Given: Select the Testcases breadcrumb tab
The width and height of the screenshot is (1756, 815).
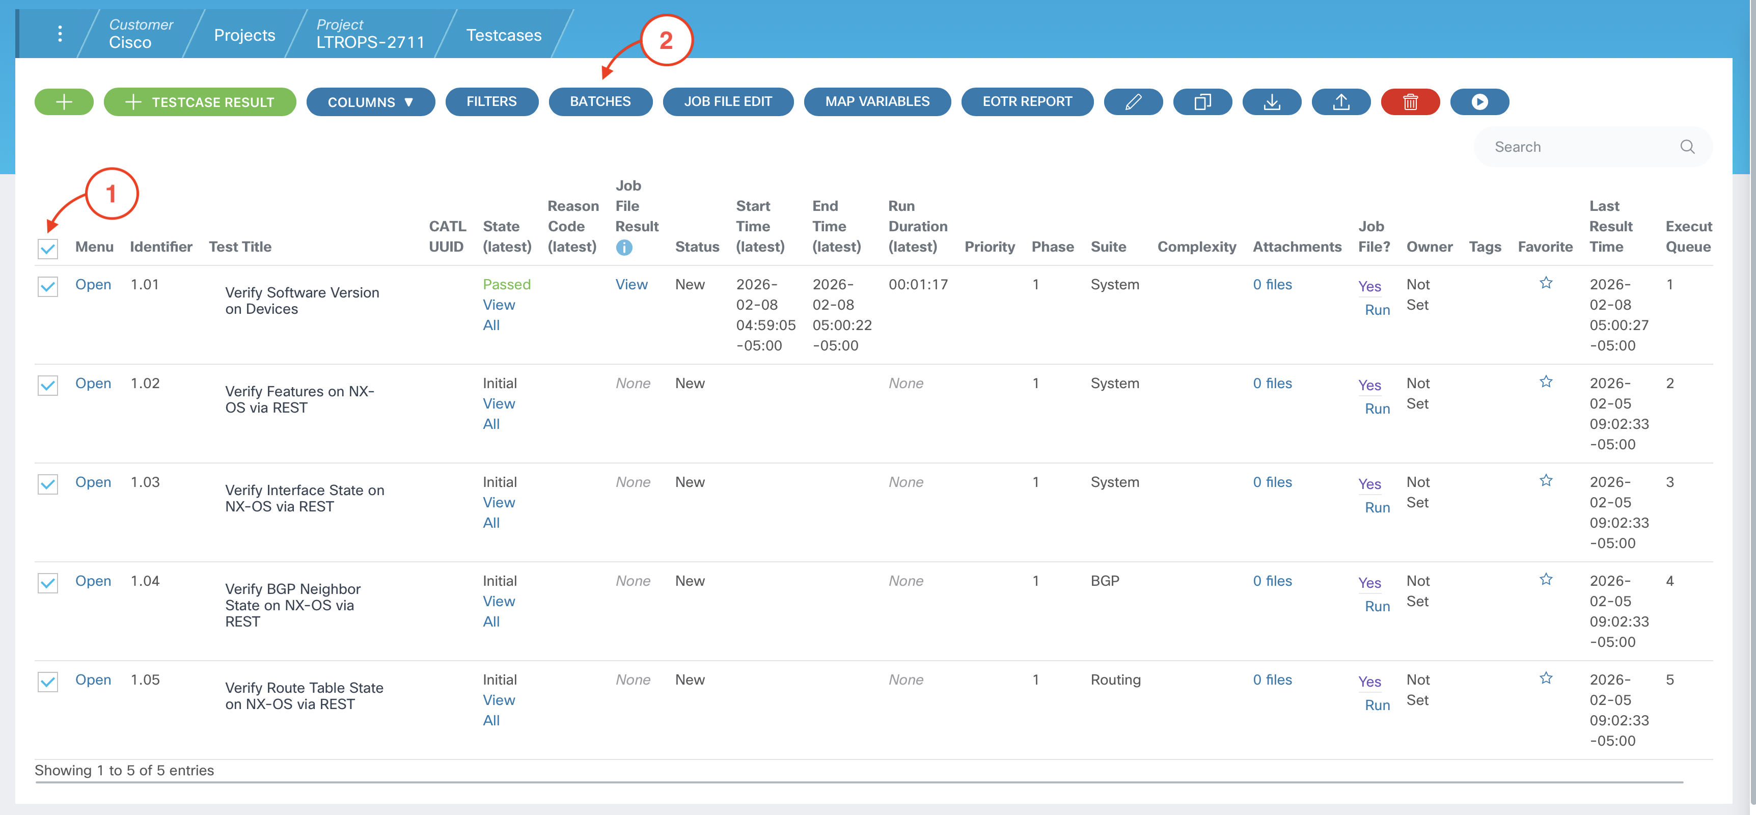Looking at the screenshot, I should click(x=503, y=36).
